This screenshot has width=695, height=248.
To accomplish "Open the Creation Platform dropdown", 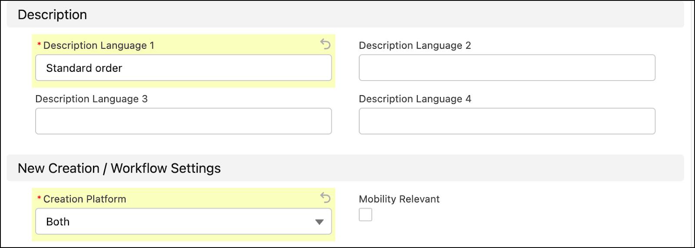I will [x=183, y=222].
